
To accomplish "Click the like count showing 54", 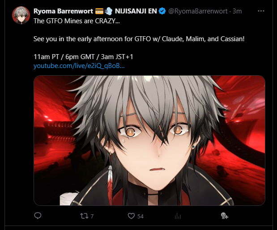I will pos(141,216).
